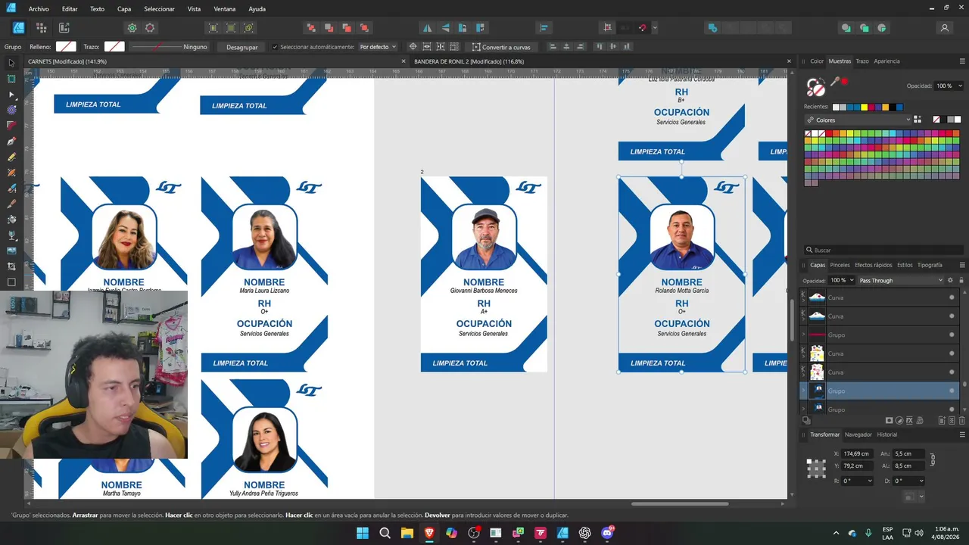Select the Node tool
969x545 pixels.
point(11,95)
